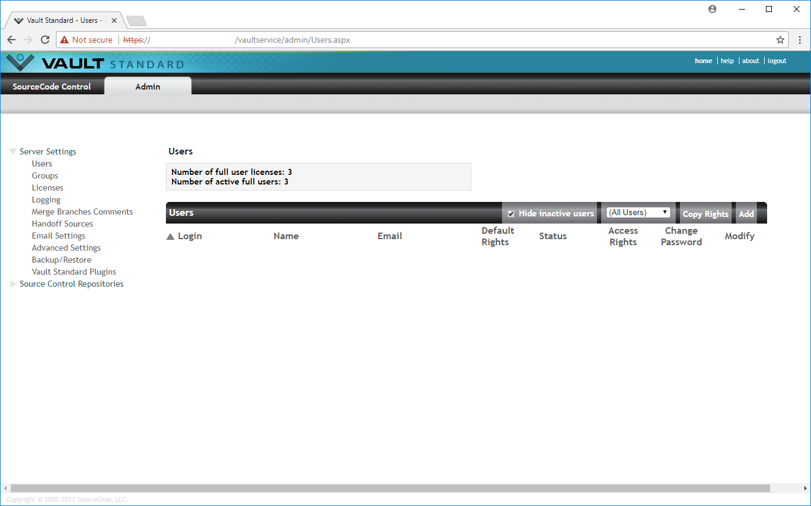Open Advanced Settings in the sidebar
Viewport: 811px width, 506px height.
(66, 248)
